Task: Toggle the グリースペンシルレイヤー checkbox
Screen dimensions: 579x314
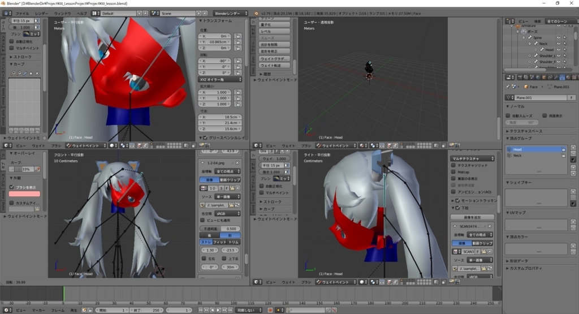Action: (205, 138)
